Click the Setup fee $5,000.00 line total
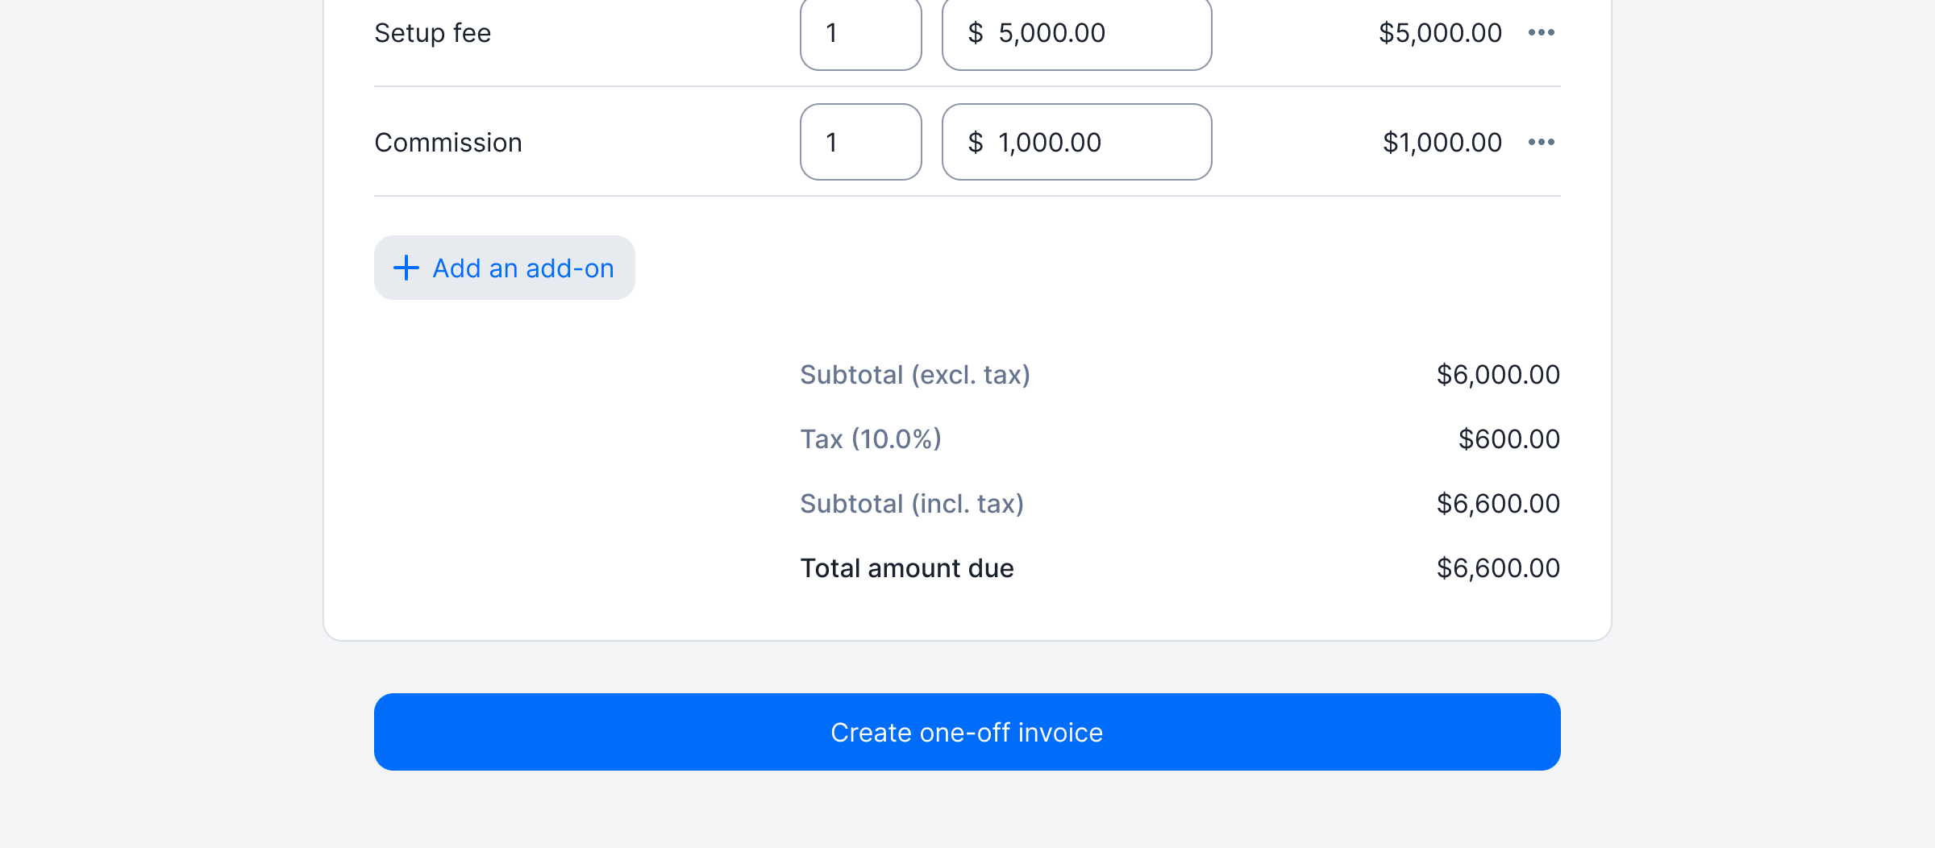 click(x=1440, y=33)
